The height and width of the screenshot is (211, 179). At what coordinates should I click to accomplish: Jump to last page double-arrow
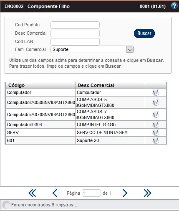click(147, 193)
